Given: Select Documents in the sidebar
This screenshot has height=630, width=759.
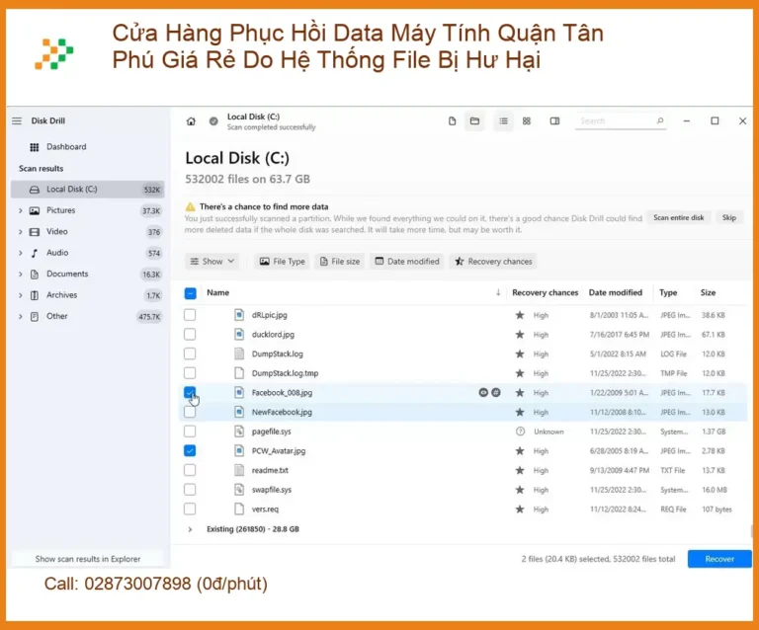Looking at the screenshot, I should coord(88,275).
